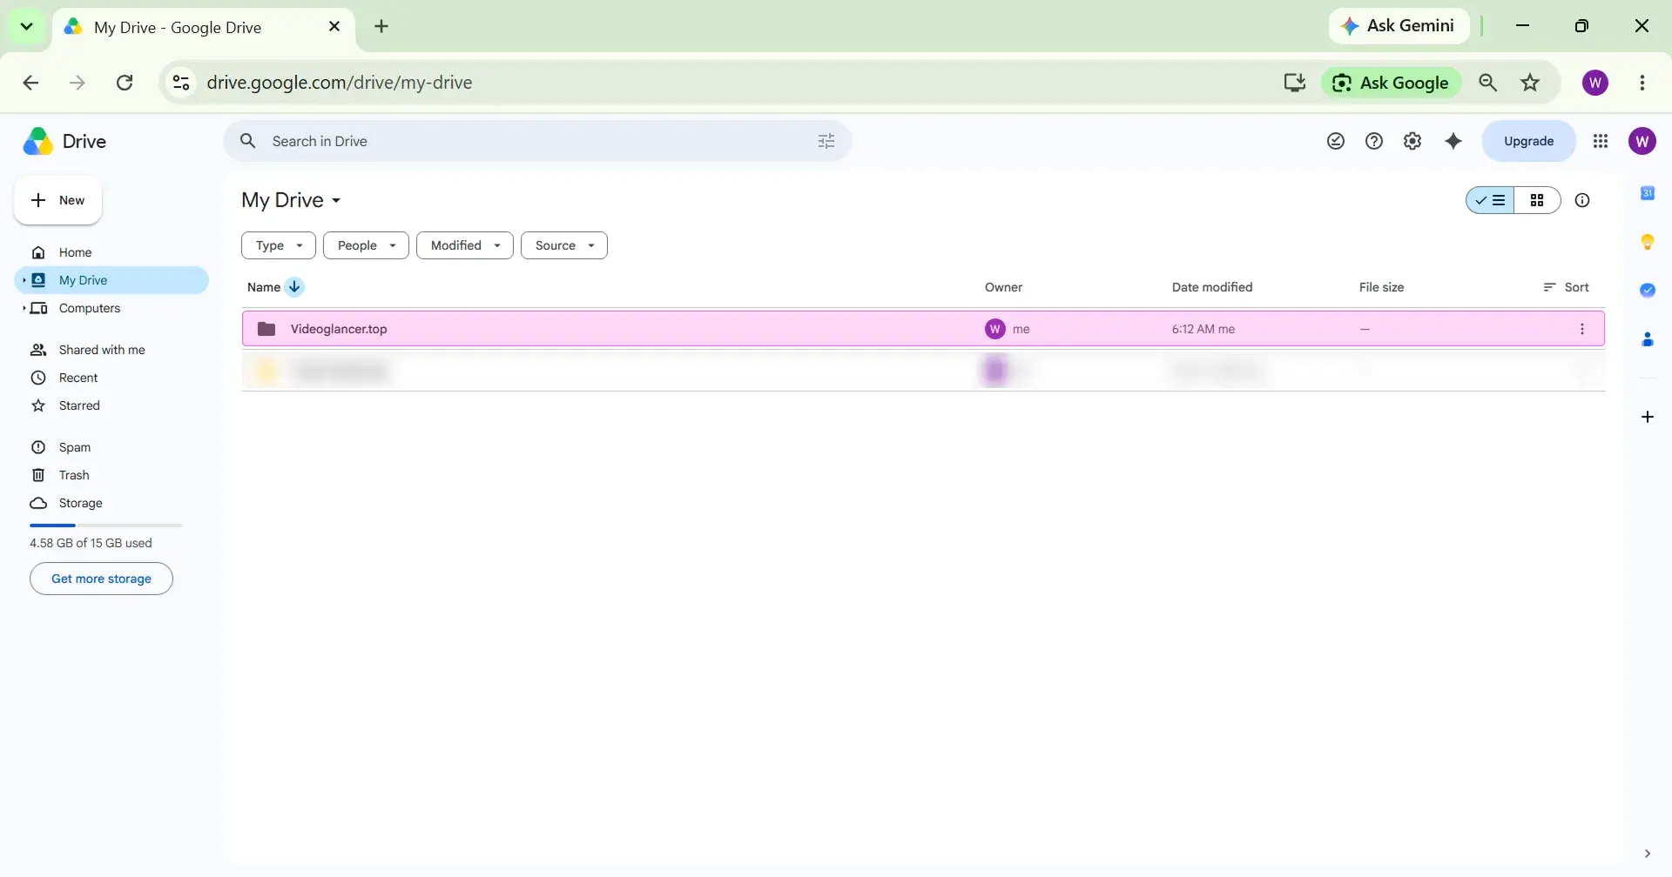Select the Videoglancer.top folder name

pyautogui.click(x=339, y=329)
